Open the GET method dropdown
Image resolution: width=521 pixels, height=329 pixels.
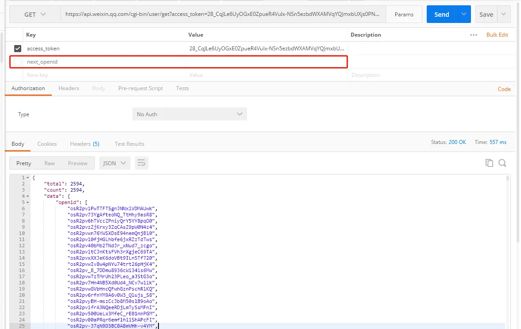point(35,14)
